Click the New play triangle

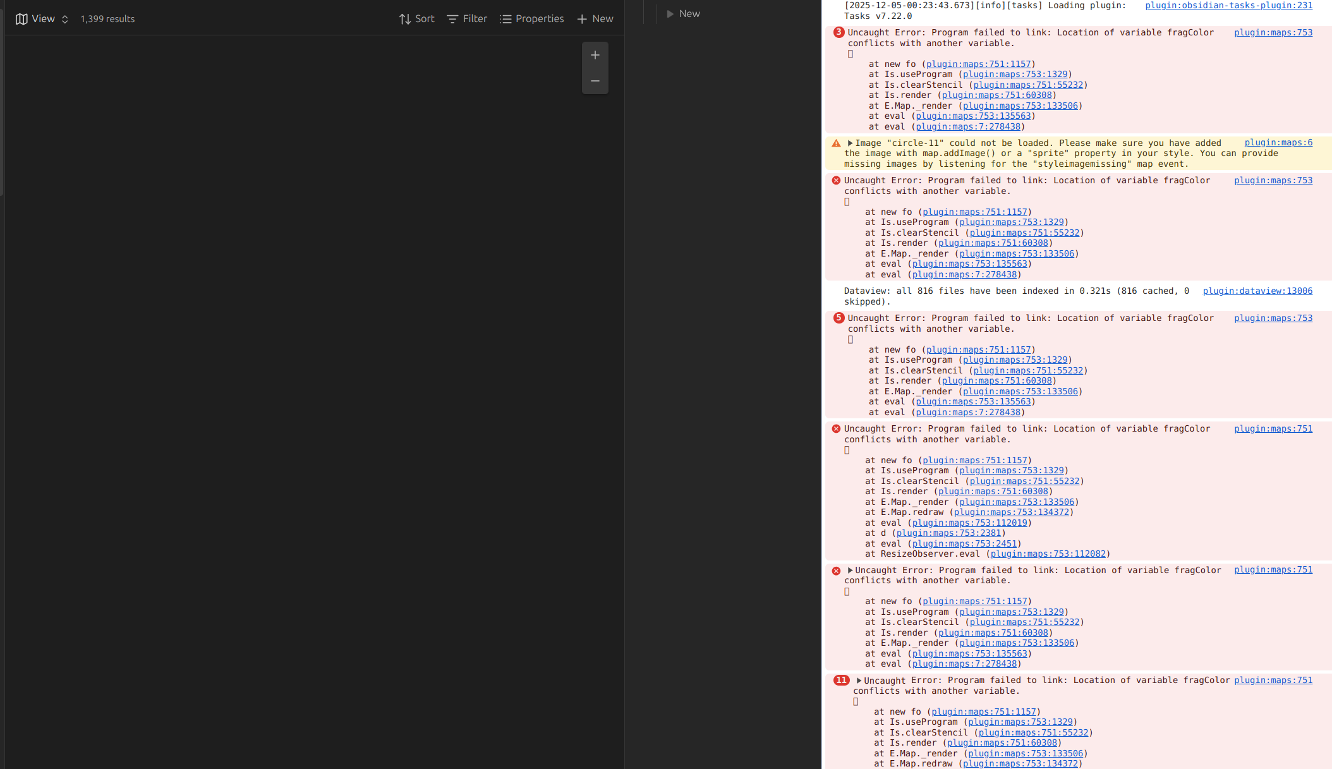point(670,14)
